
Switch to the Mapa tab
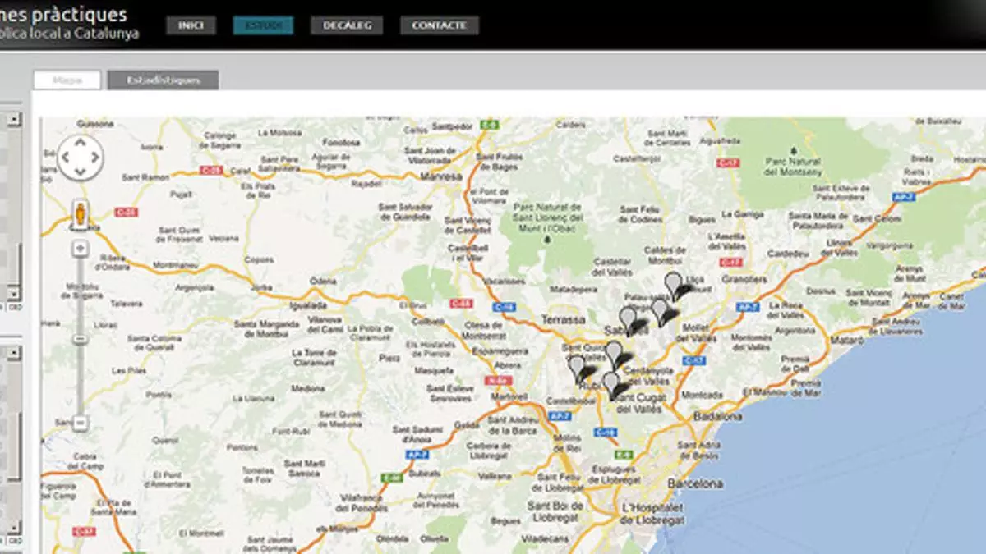[x=67, y=80]
